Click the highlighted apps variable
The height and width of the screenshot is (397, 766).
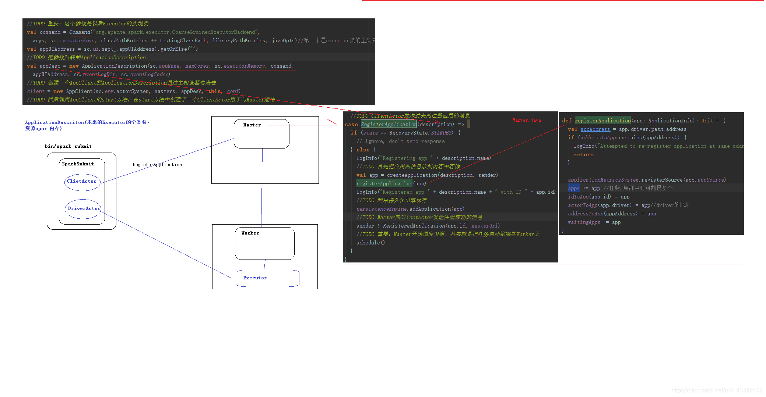pos(573,188)
